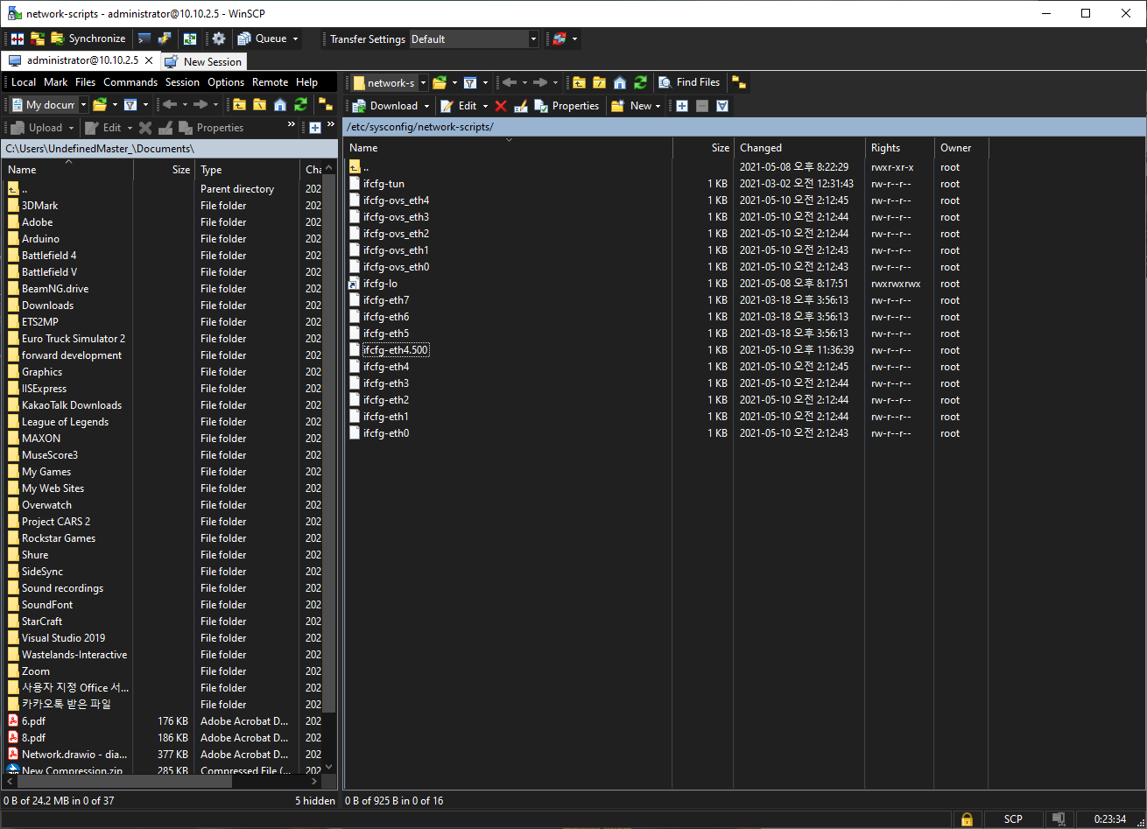Expand the remote network-s directory dropdown
This screenshot has height=829, width=1147.
pyautogui.click(x=424, y=83)
